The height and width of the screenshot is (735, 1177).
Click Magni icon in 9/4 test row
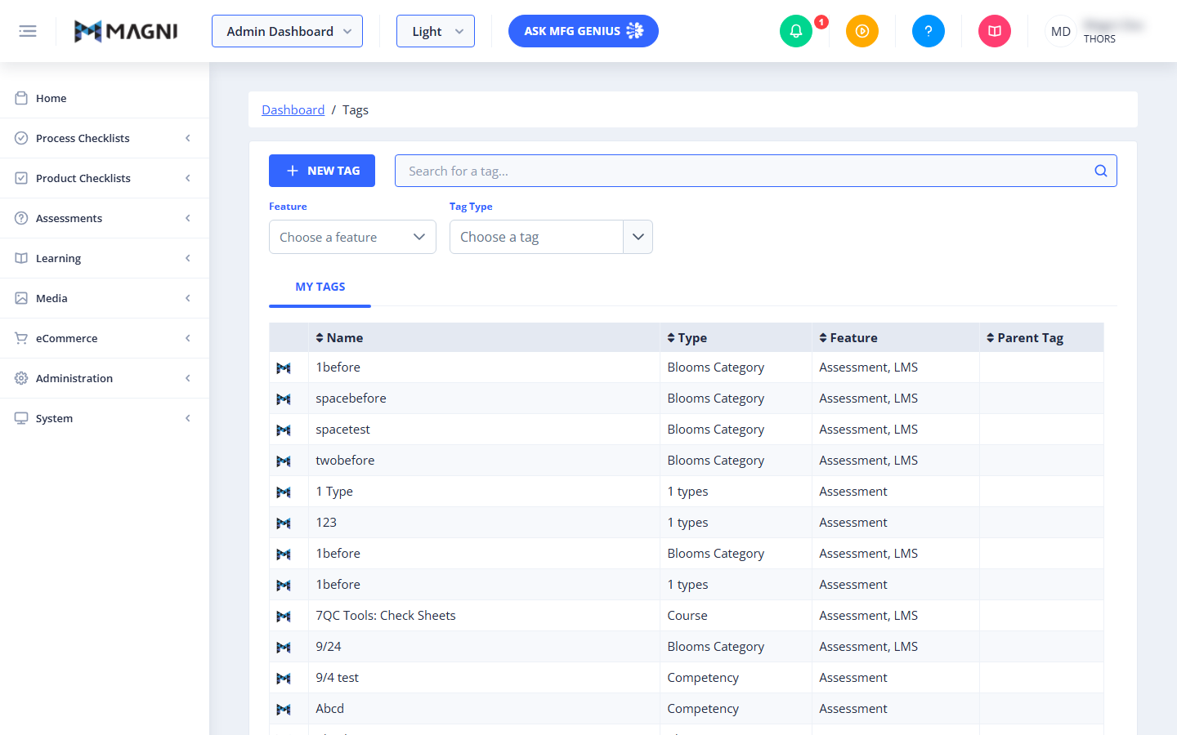point(284,678)
